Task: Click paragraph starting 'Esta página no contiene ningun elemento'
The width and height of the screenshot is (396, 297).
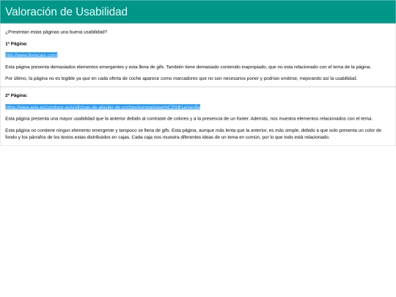Action: point(193,133)
